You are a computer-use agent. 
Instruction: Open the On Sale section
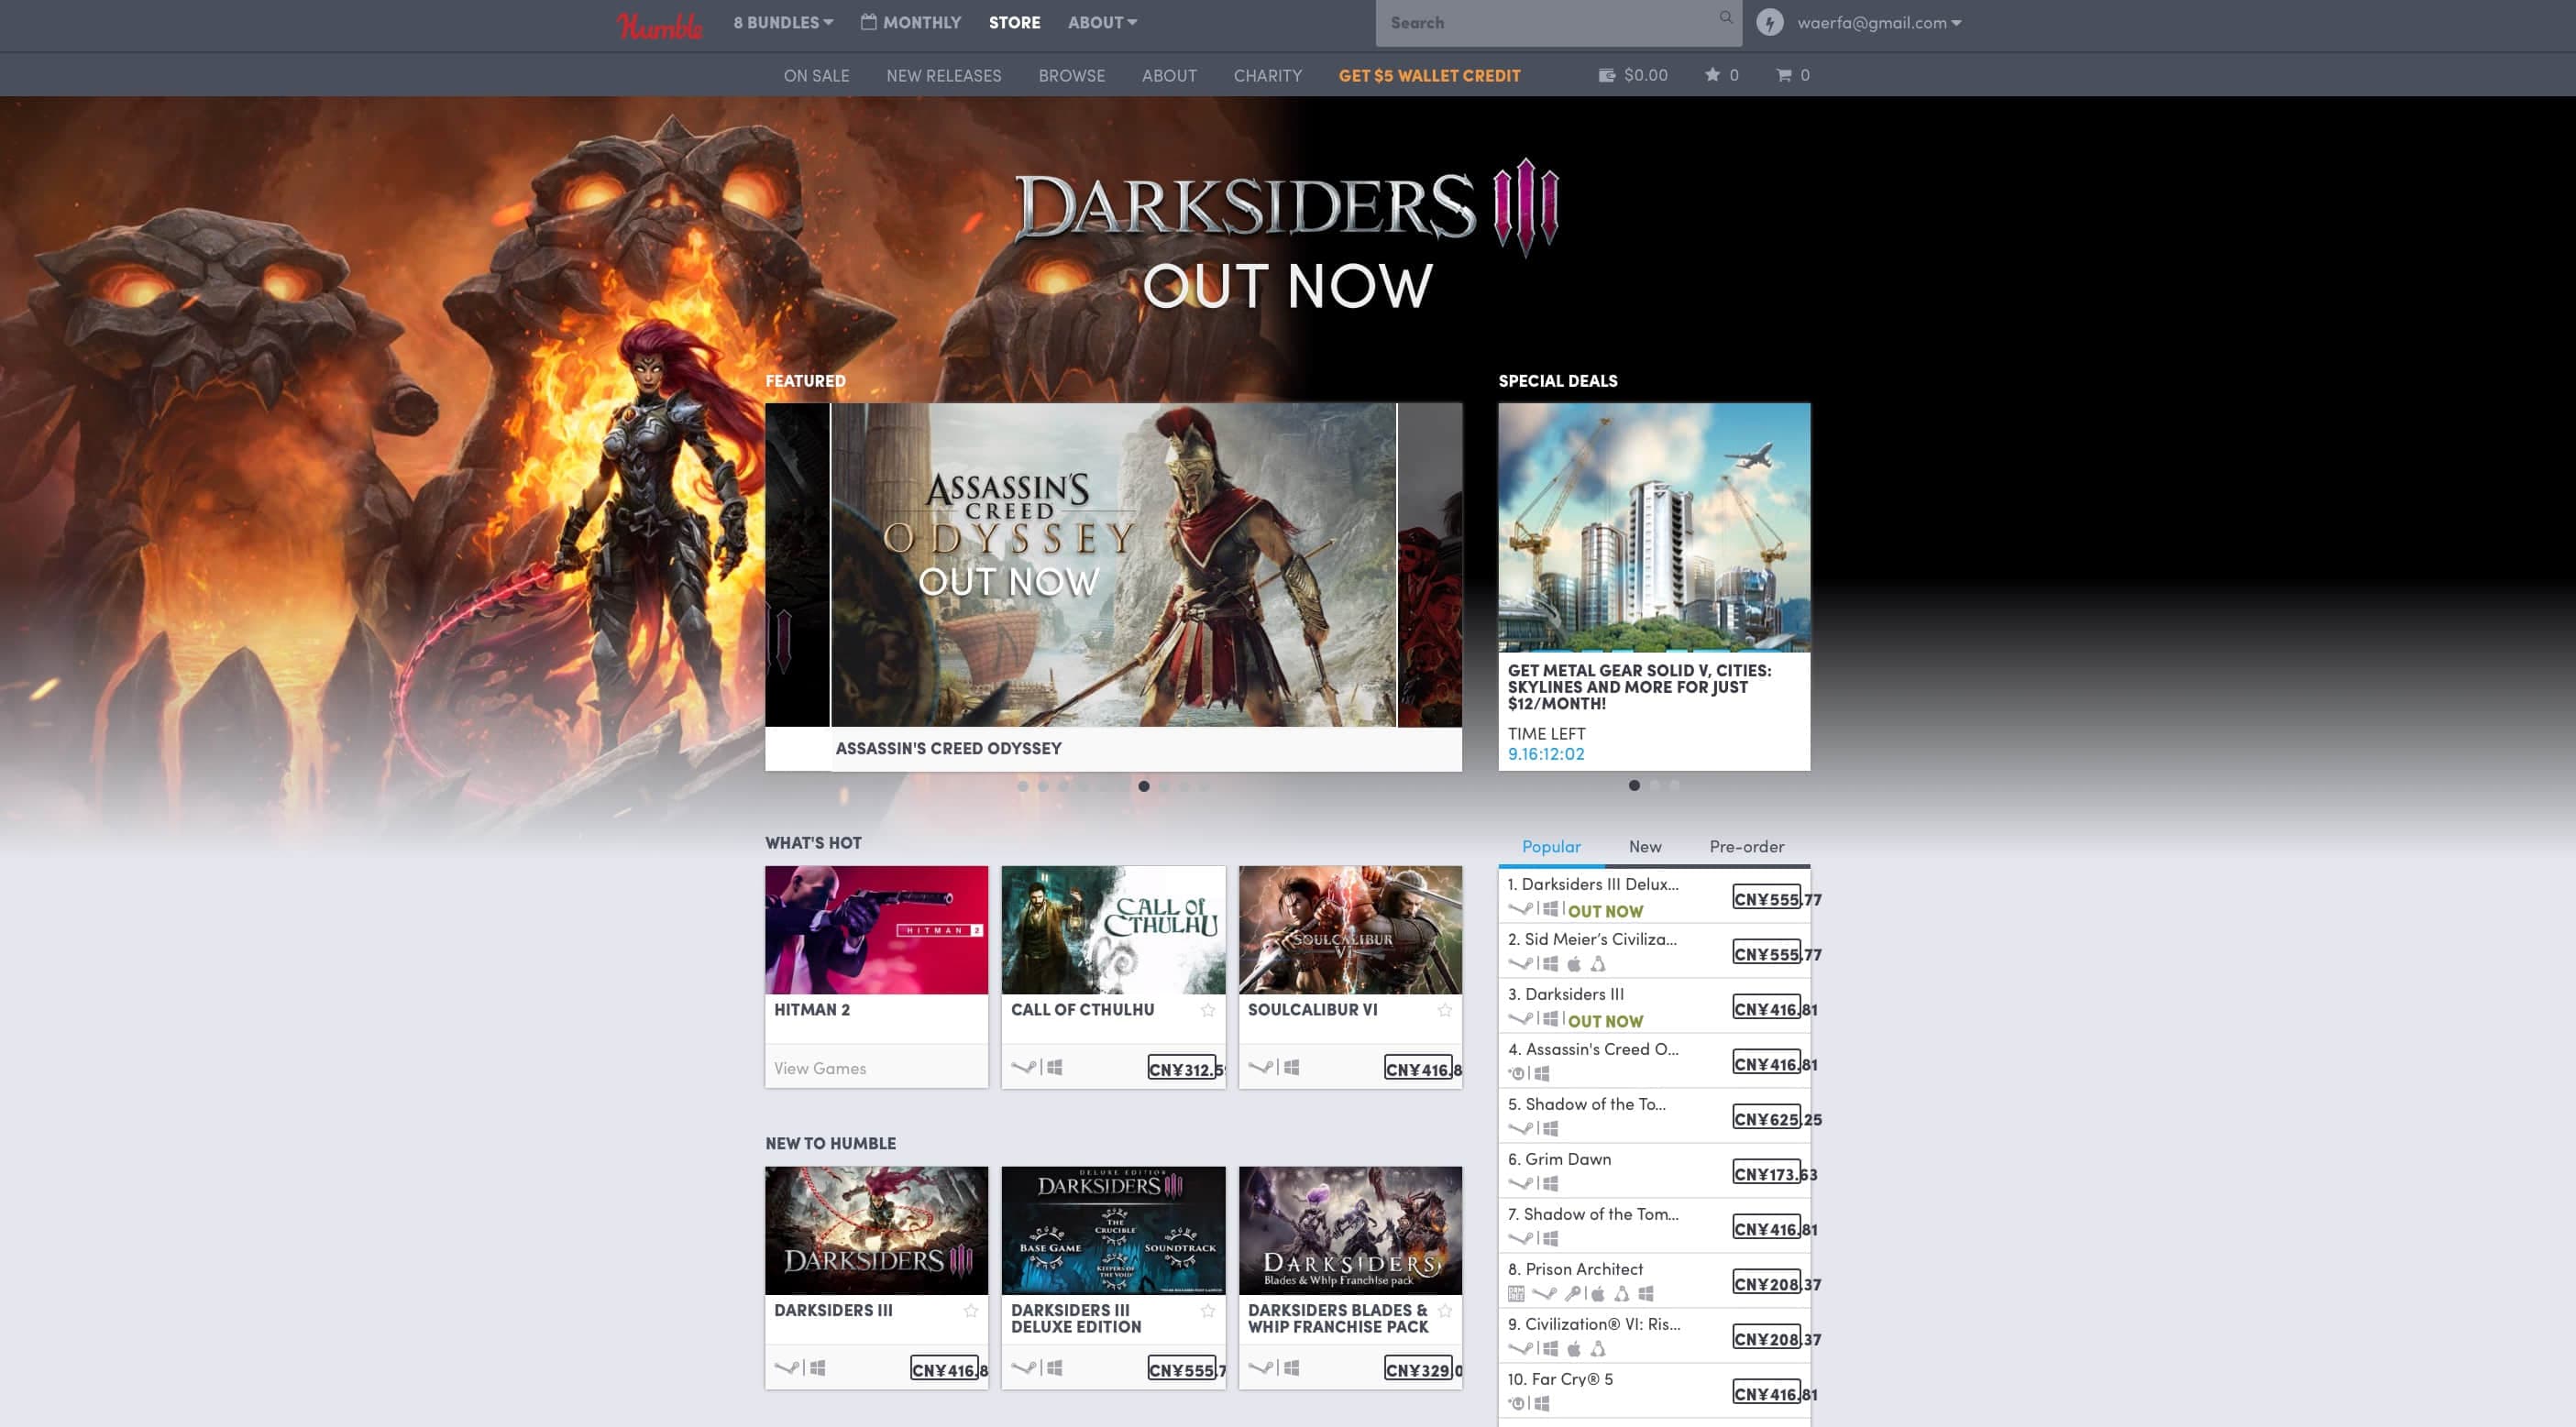816,75
